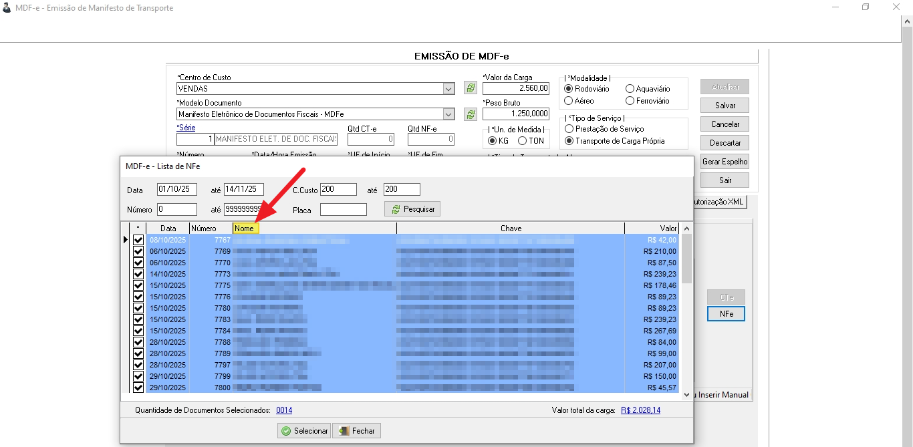Click the Série number field
This screenshot has width=913, height=447.
click(x=195, y=140)
